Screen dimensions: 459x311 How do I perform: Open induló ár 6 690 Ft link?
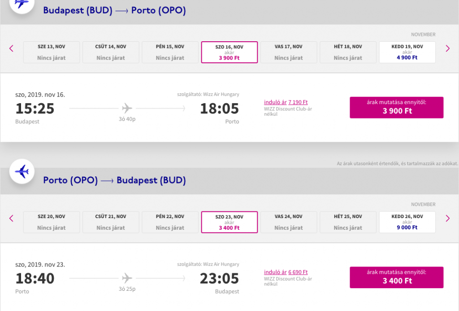286,272
